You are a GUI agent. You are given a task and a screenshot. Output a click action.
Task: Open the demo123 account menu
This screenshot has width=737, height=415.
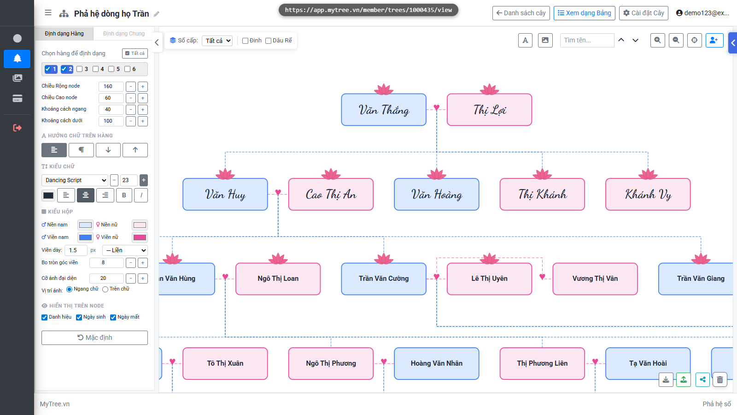702,13
